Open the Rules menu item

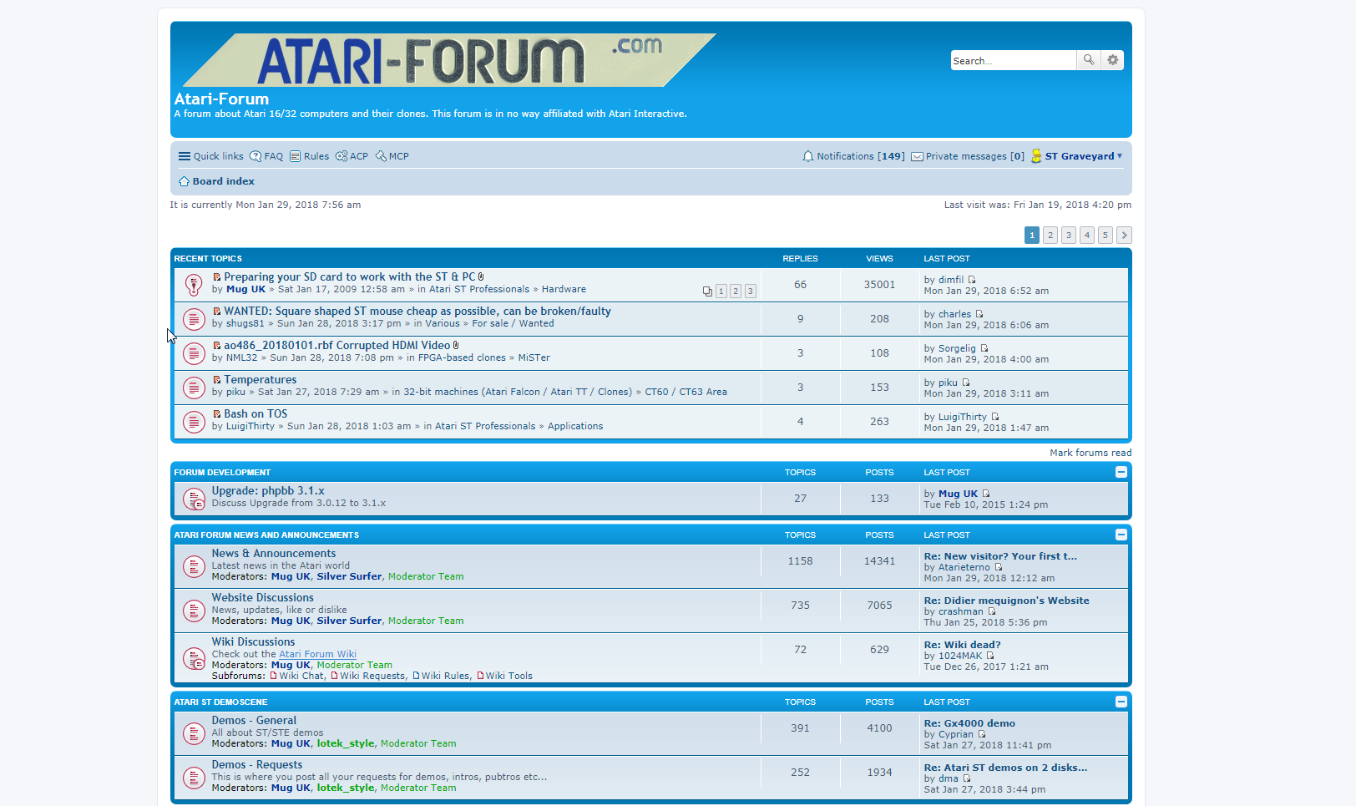[x=309, y=156]
